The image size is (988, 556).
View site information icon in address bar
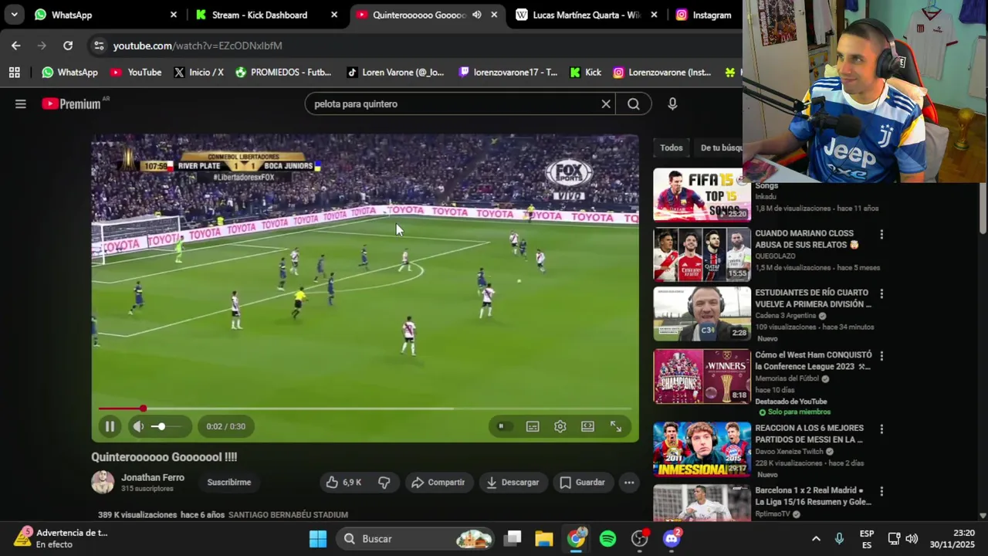pyautogui.click(x=99, y=46)
